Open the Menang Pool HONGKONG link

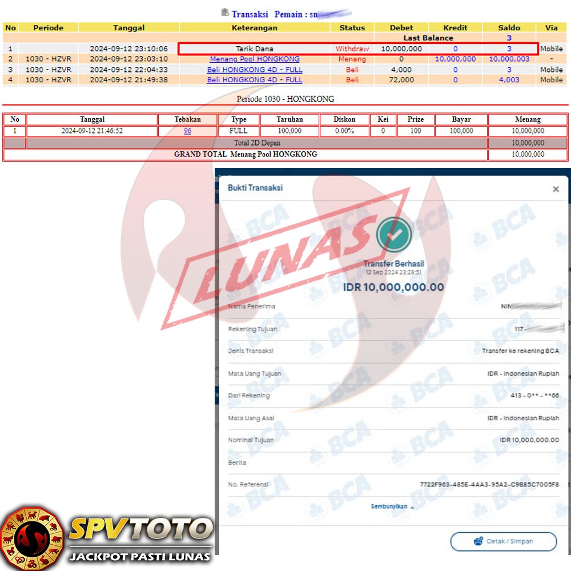(255, 59)
